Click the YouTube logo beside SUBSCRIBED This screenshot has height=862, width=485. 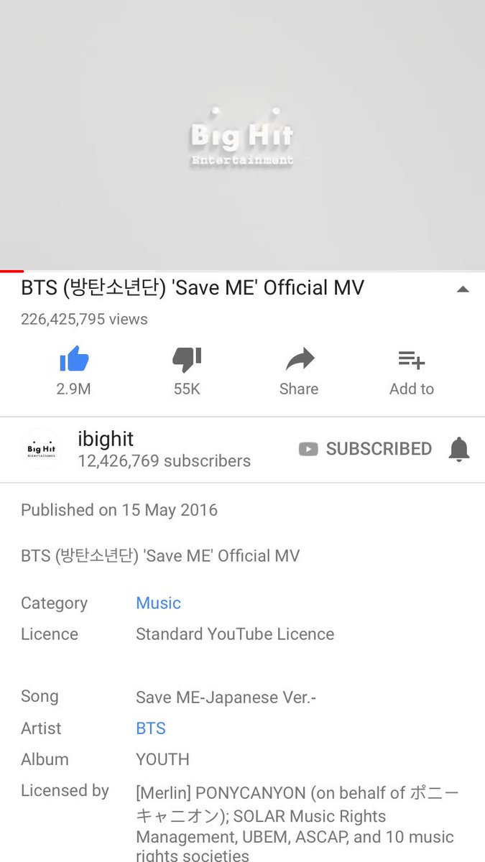(308, 449)
